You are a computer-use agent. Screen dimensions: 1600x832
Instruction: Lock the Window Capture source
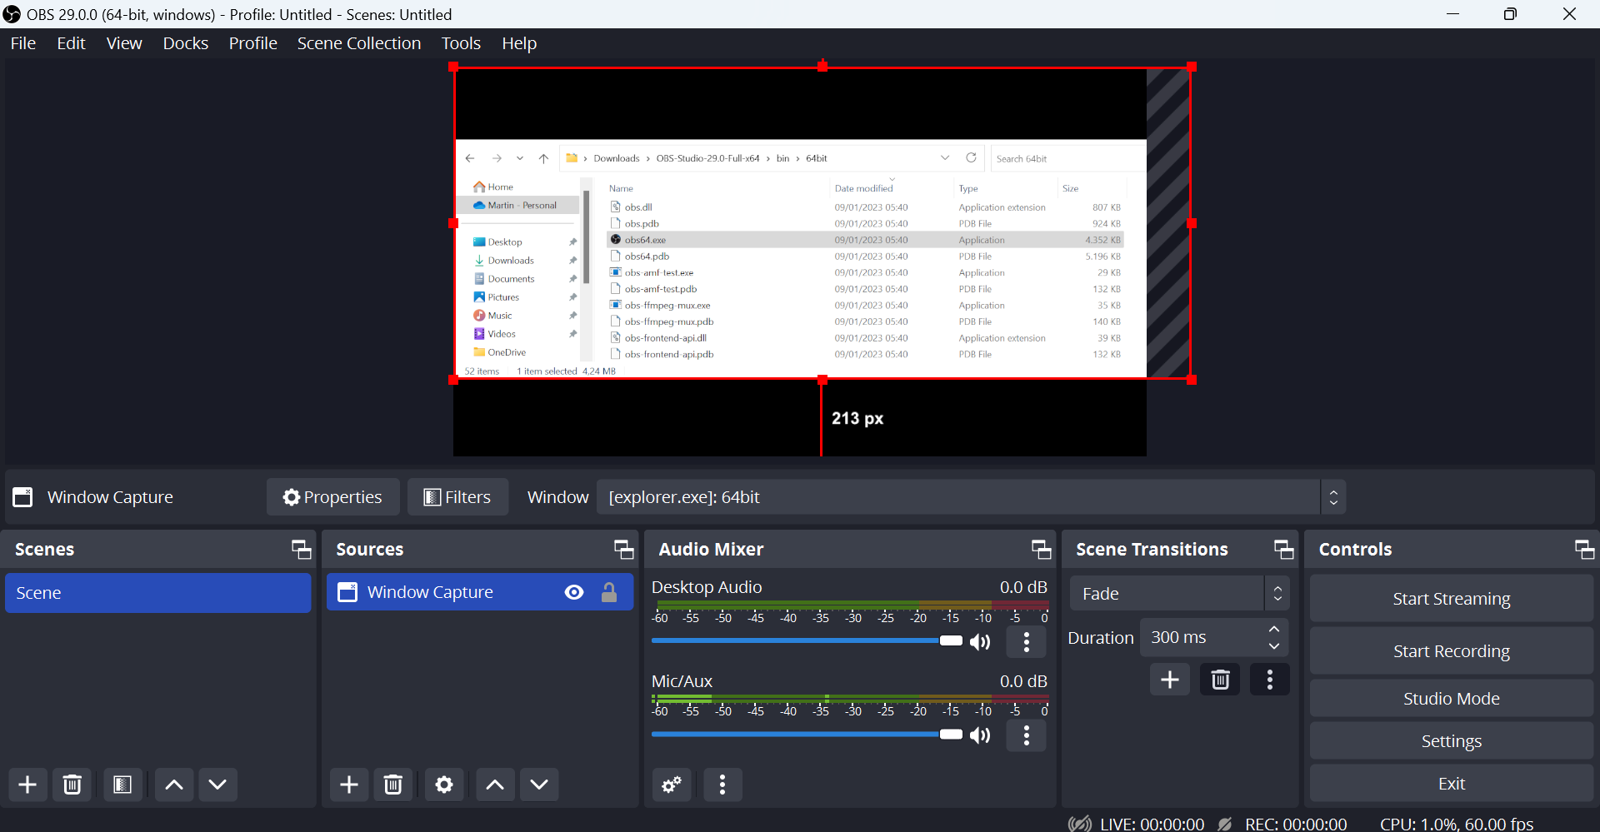[x=609, y=592]
